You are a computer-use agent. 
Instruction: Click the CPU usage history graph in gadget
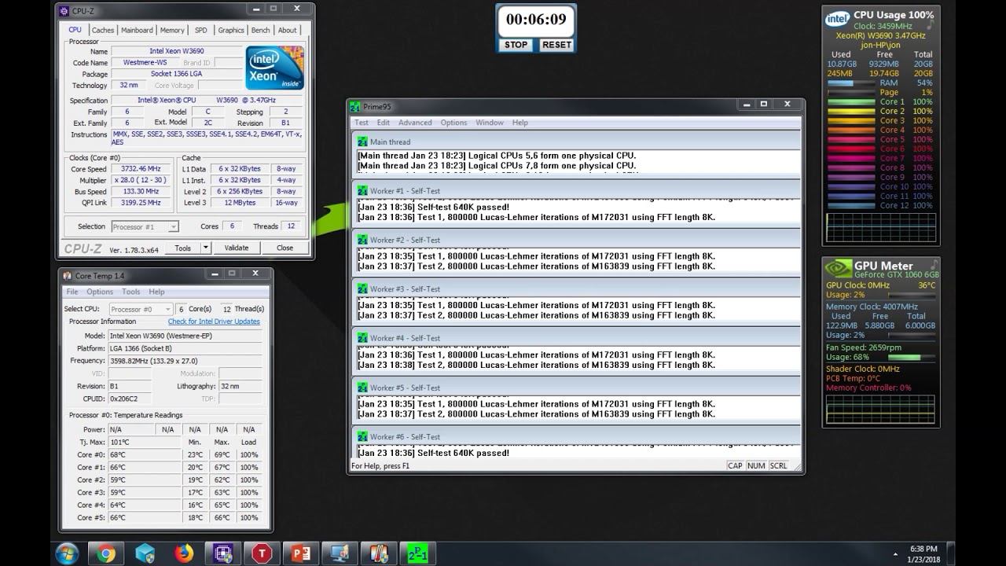881,227
